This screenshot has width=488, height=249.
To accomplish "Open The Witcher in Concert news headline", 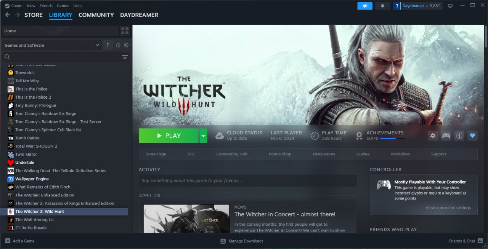I will tap(285, 214).
